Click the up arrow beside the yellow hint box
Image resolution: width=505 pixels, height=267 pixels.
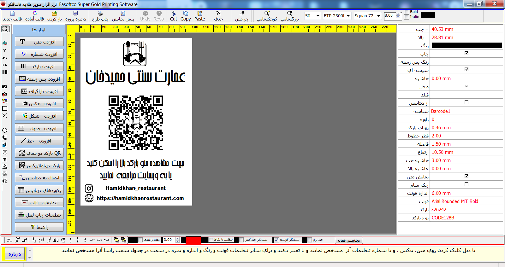(30, 250)
